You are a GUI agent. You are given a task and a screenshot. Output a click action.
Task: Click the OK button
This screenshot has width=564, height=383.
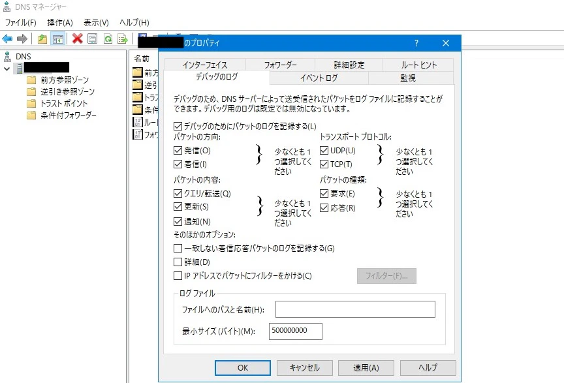click(243, 368)
